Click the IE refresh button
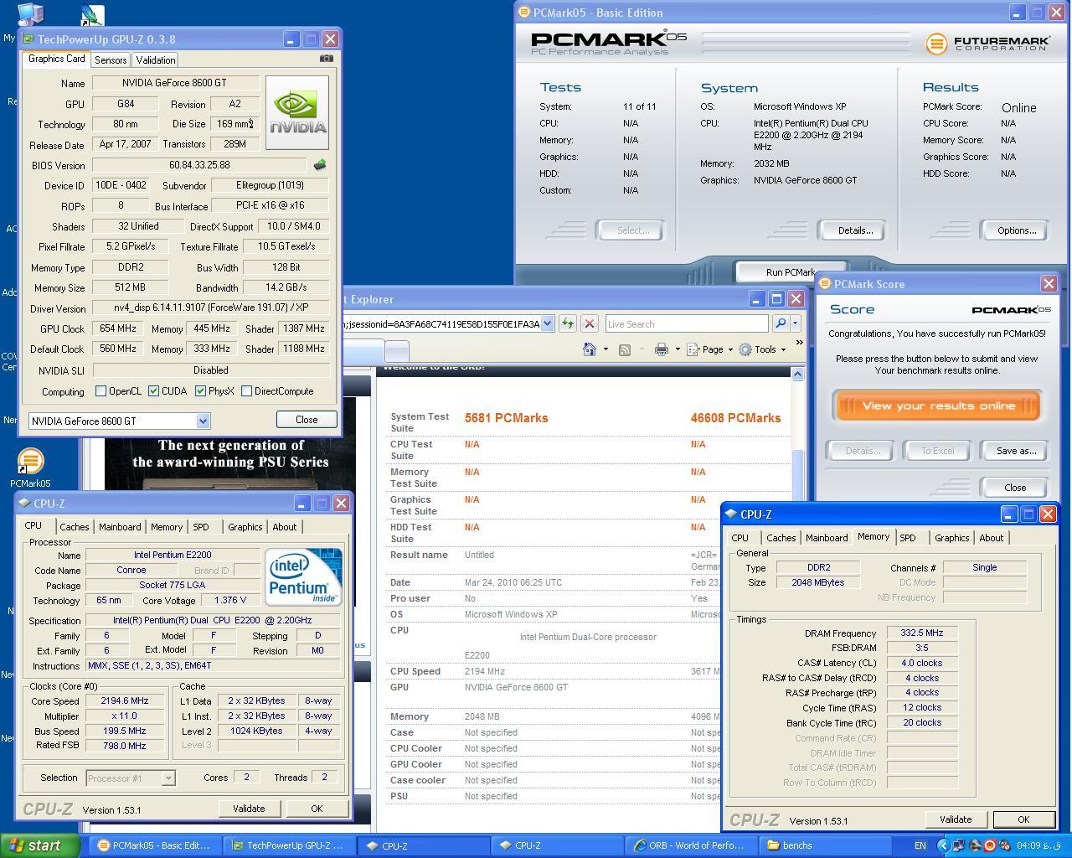 (568, 323)
